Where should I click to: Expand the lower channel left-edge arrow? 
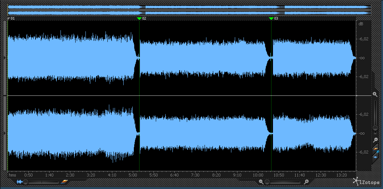point(5,133)
